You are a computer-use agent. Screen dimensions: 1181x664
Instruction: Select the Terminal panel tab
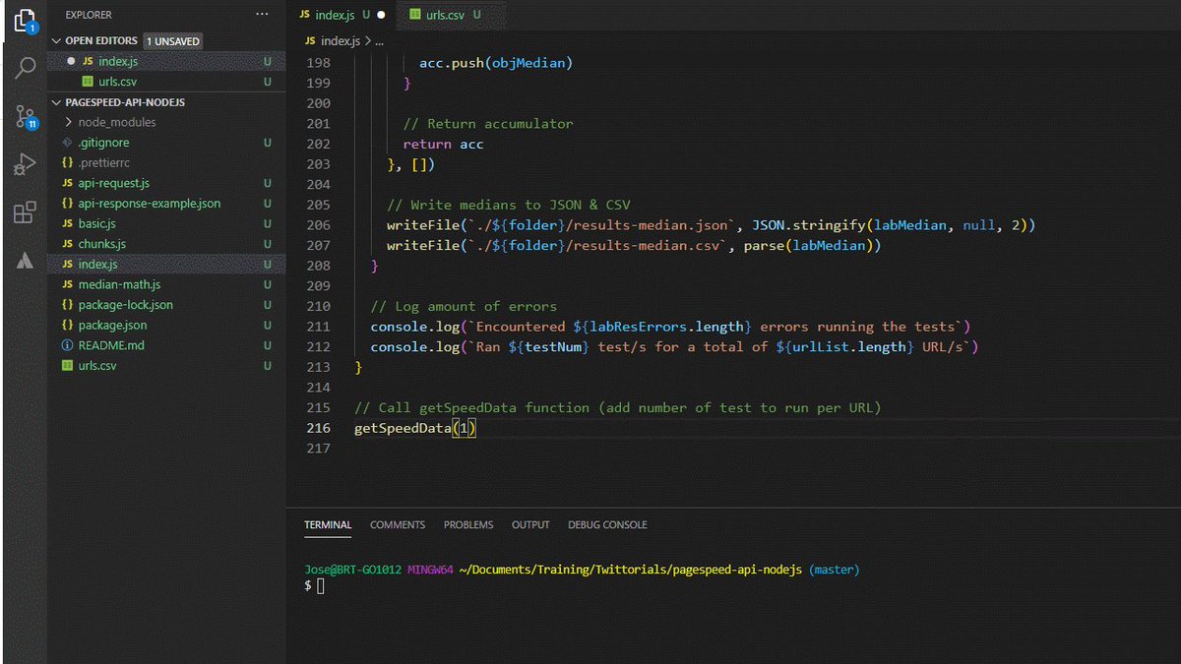tap(328, 525)
